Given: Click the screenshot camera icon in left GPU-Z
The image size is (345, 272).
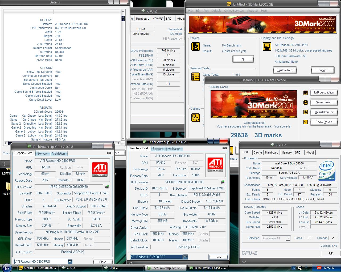Looking at the screenshot, I should [109, 153].
